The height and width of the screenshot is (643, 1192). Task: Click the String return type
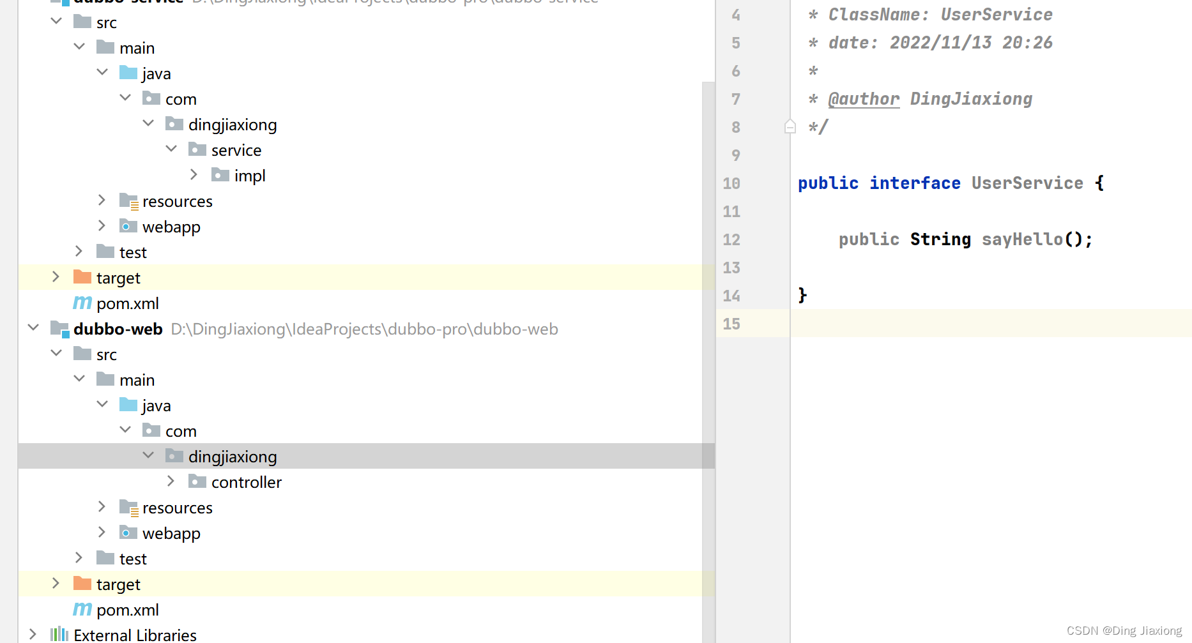(940, 239)
